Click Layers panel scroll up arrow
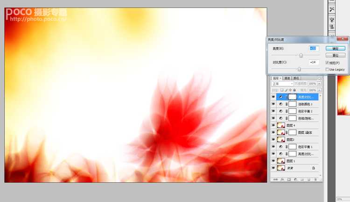 click(320, 95)
